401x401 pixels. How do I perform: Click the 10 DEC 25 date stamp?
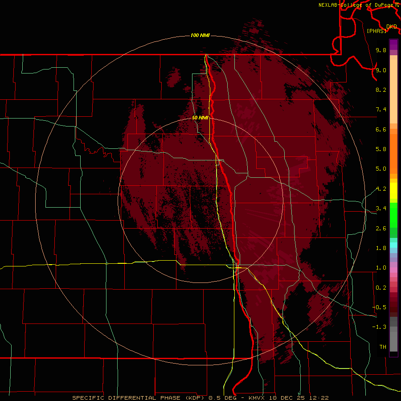pos(286,398)
